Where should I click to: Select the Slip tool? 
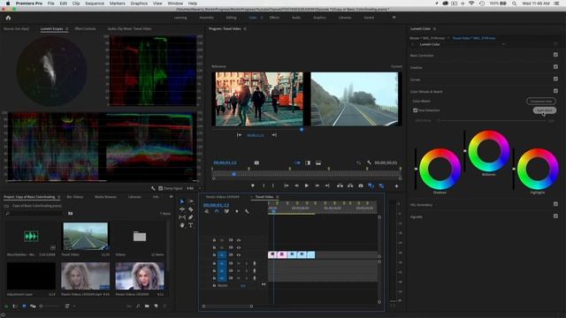click(182, 217)
